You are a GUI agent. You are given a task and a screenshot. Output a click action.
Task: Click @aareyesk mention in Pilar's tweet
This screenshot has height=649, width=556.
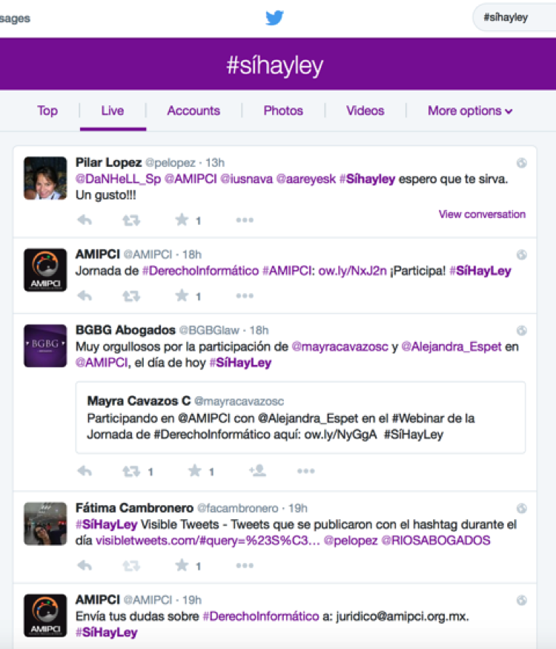[x=306, y=179]
